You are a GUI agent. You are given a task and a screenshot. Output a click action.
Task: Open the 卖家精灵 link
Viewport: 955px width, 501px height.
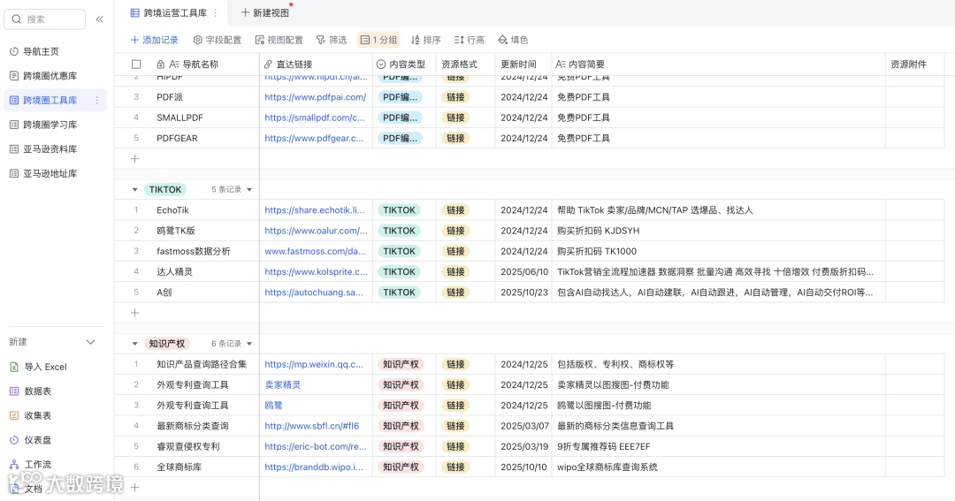point(283,385)
